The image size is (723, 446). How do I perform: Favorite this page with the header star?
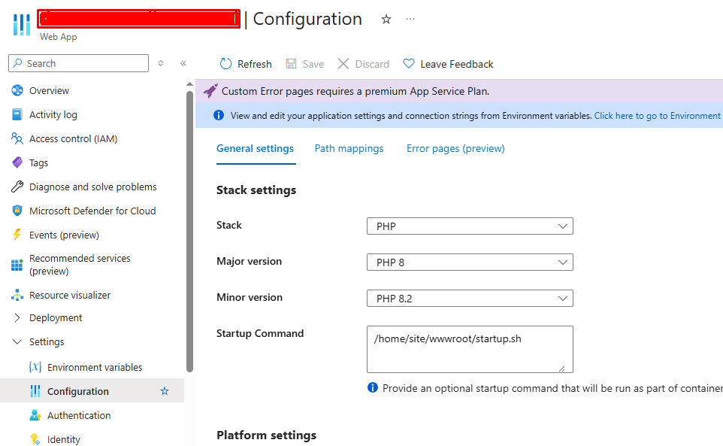pos(386,20)
